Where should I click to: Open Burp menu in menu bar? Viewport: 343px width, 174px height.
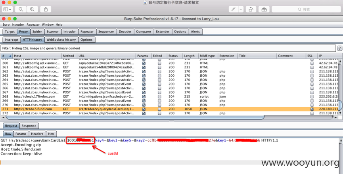6,25
